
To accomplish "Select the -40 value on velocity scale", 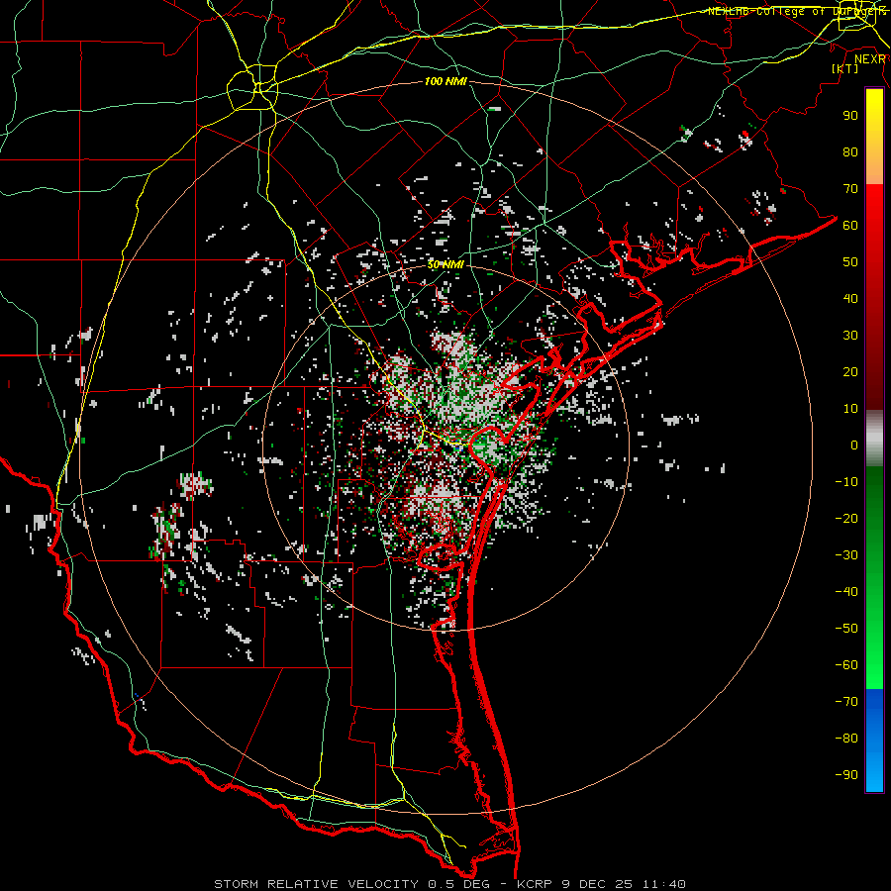I will (x=846, y=592).
